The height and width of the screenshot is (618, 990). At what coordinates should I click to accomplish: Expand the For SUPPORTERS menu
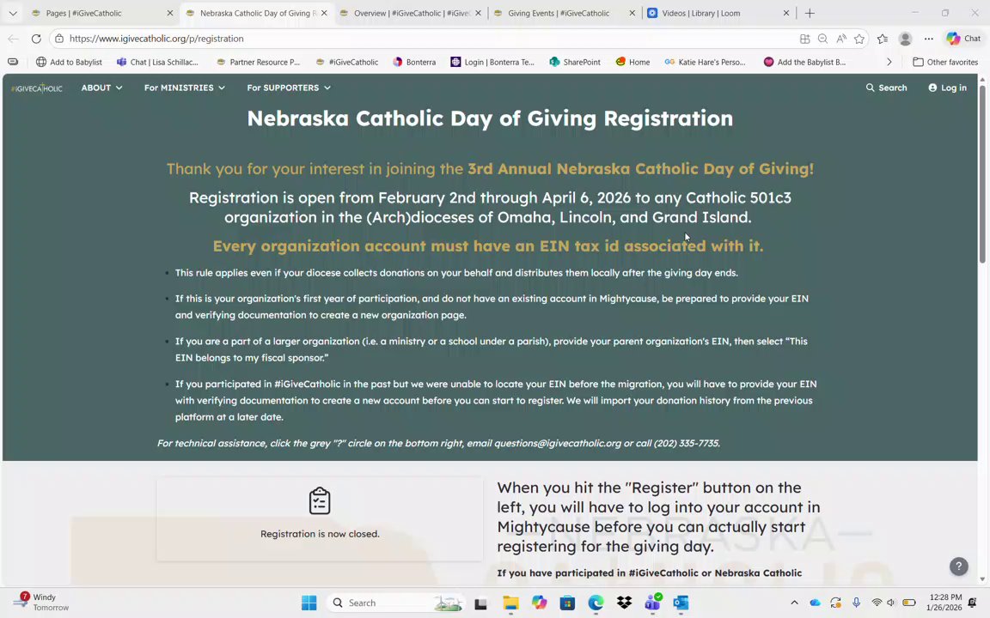[289, 88]
